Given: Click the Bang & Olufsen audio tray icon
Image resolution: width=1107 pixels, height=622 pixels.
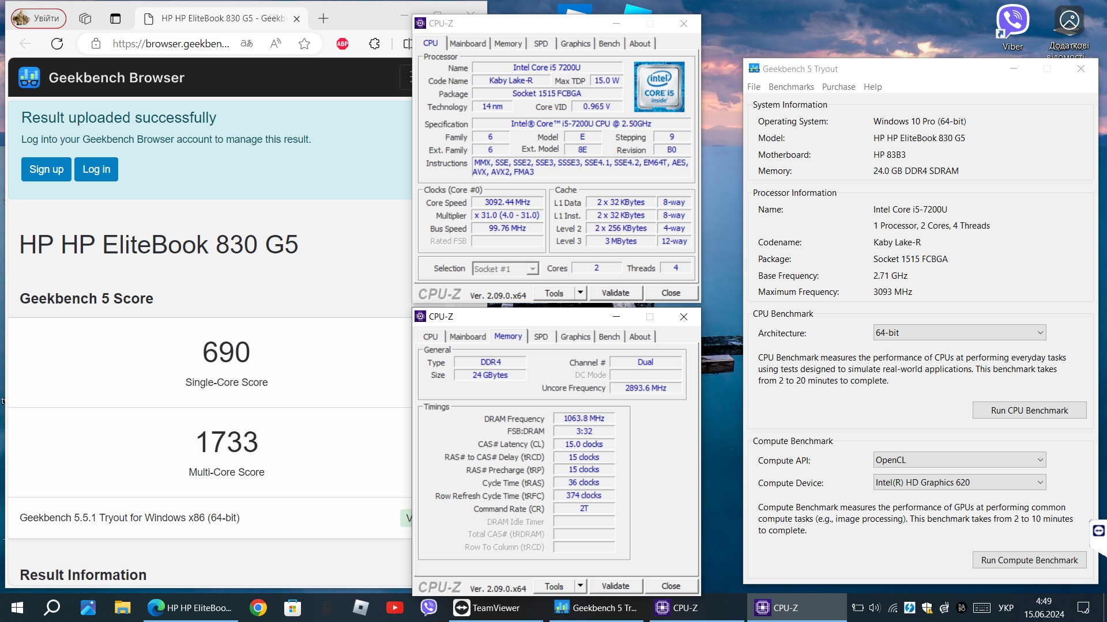Looking at the screenshot, I should [x=962, y=608].
